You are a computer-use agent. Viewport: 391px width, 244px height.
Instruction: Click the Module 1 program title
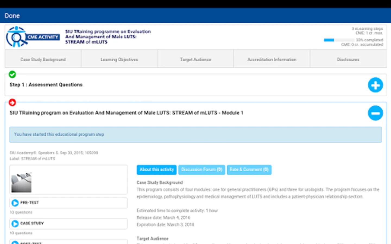(x=127, y=113)
